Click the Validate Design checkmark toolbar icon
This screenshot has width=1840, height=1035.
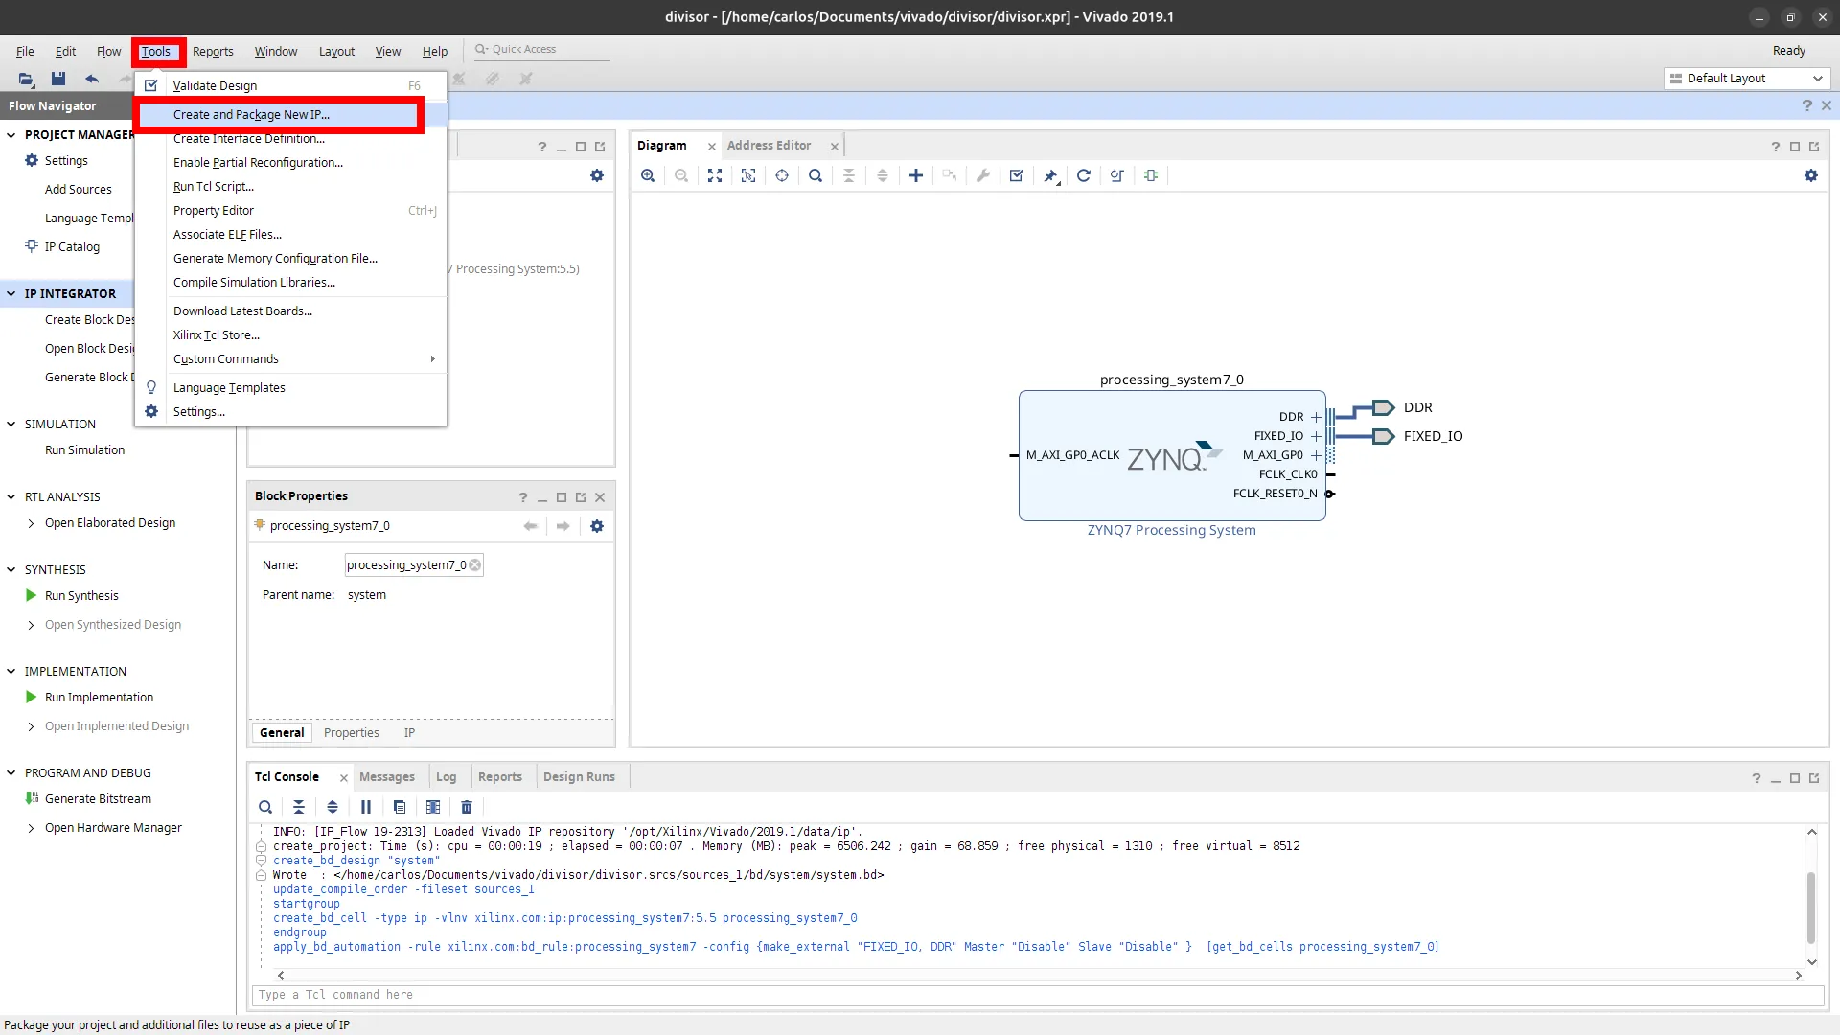[1017, 175]
